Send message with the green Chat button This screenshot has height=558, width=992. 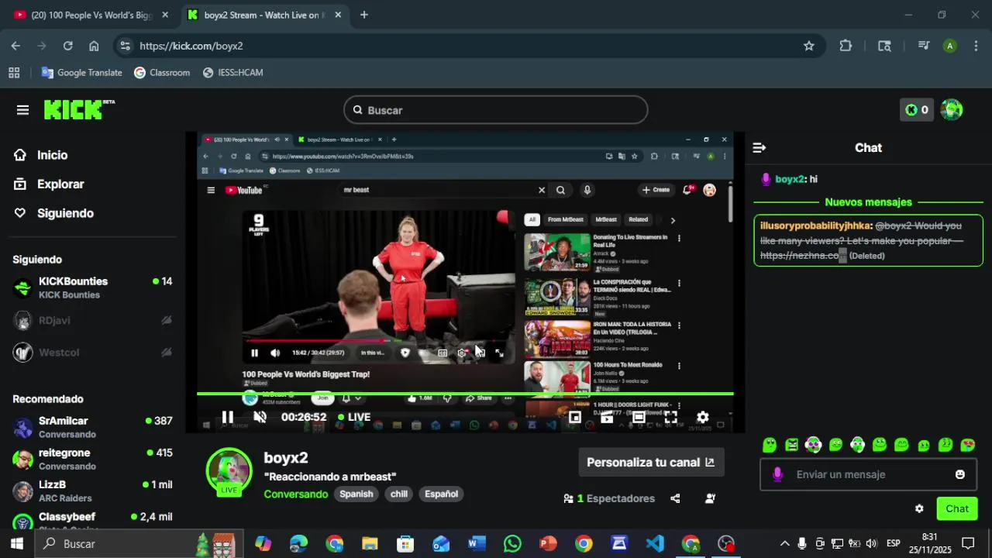[957, 509]
